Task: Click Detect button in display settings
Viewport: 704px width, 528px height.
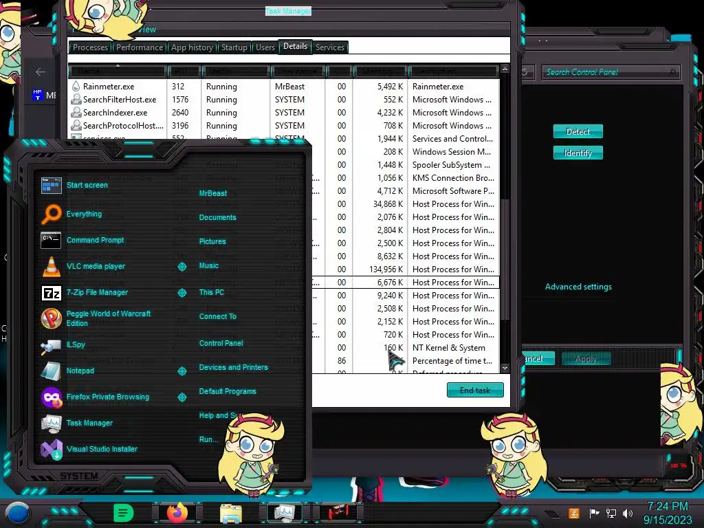Action: coord(577,131)
